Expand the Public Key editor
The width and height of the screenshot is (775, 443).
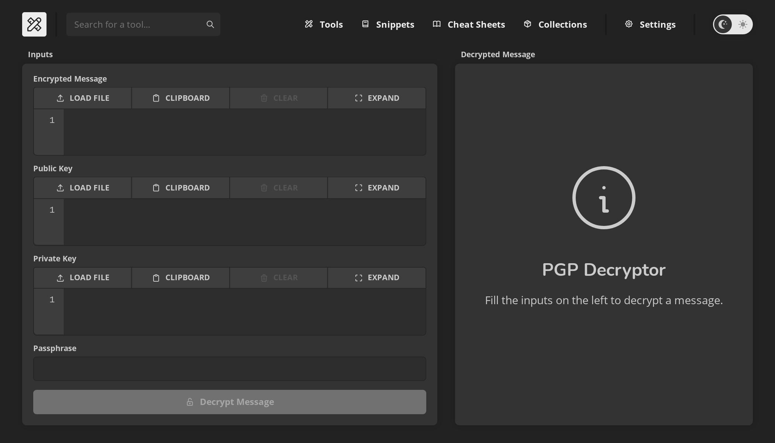click(377, 188)
